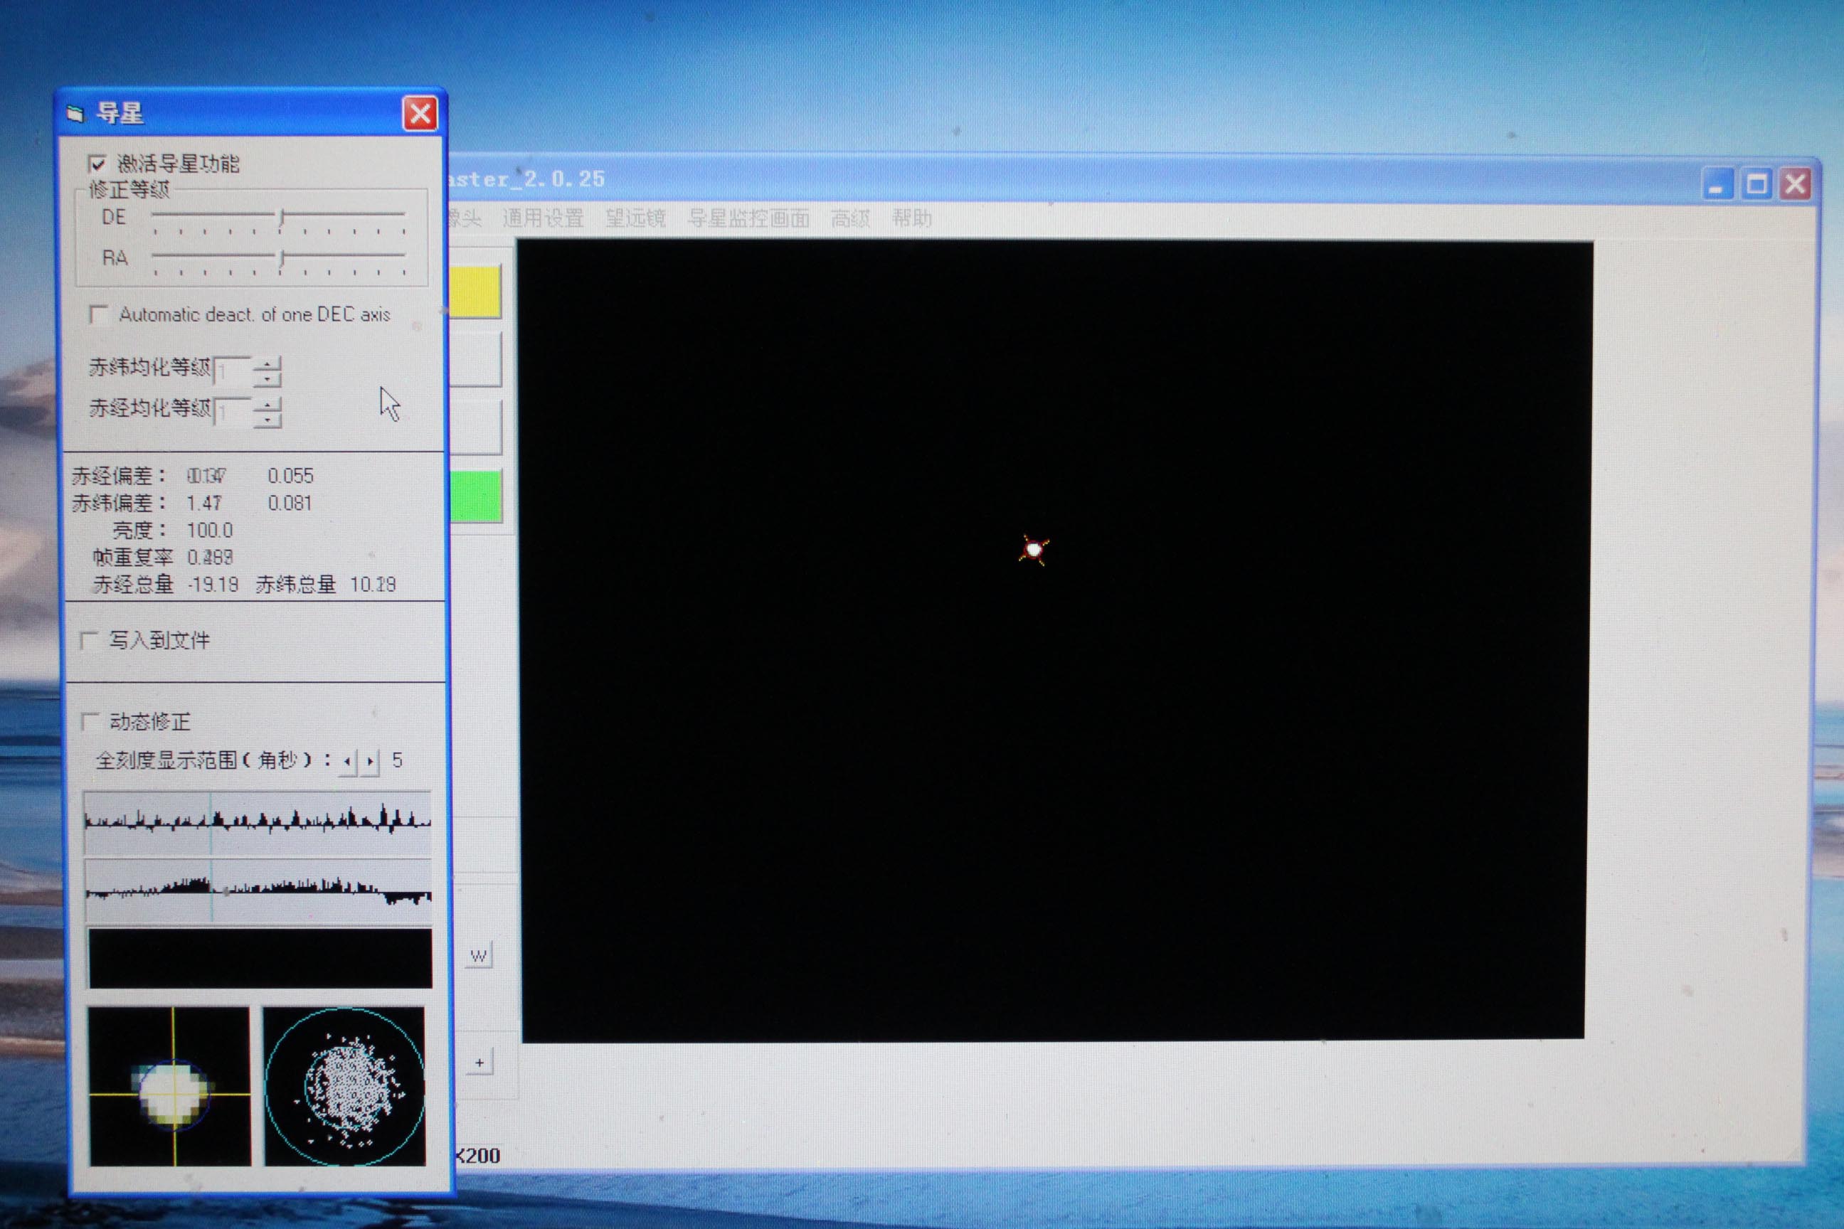
Task: Click the 0.081 value
Action: pos(290,504)
